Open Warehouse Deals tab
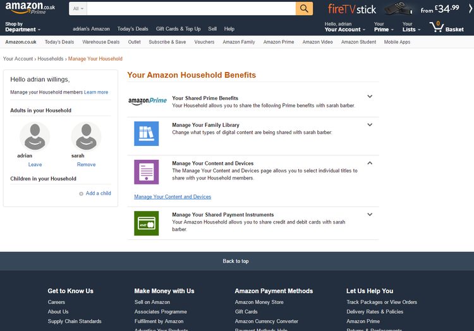This screenshot has height=331, width=474. click(101, 42)
